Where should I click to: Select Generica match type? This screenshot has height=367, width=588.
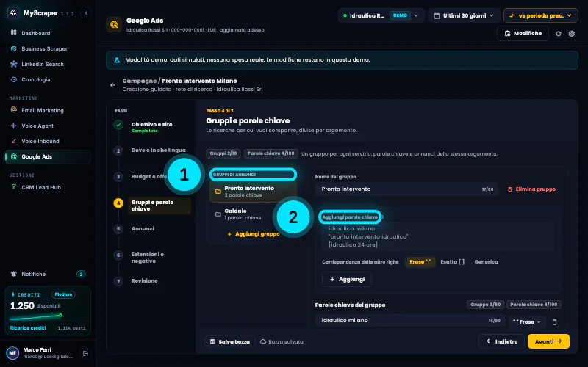[x=486, y=262]
